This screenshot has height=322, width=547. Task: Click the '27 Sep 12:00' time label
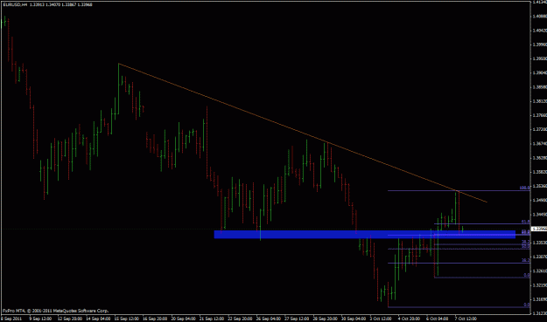297,319
